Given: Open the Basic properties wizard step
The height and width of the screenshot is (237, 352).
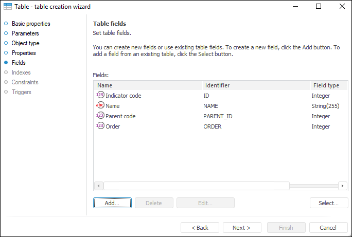Looking at the screenshot, I should click(30, 24).
